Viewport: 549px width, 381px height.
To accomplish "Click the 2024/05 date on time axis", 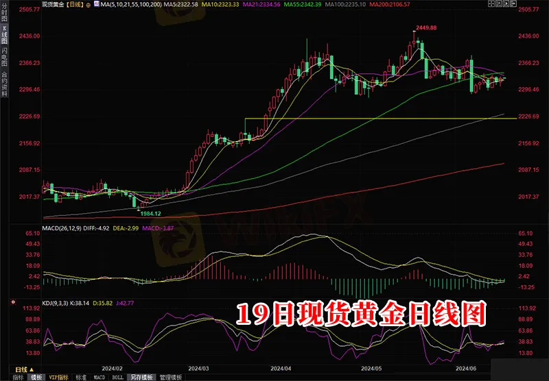I will coord(371,369).
